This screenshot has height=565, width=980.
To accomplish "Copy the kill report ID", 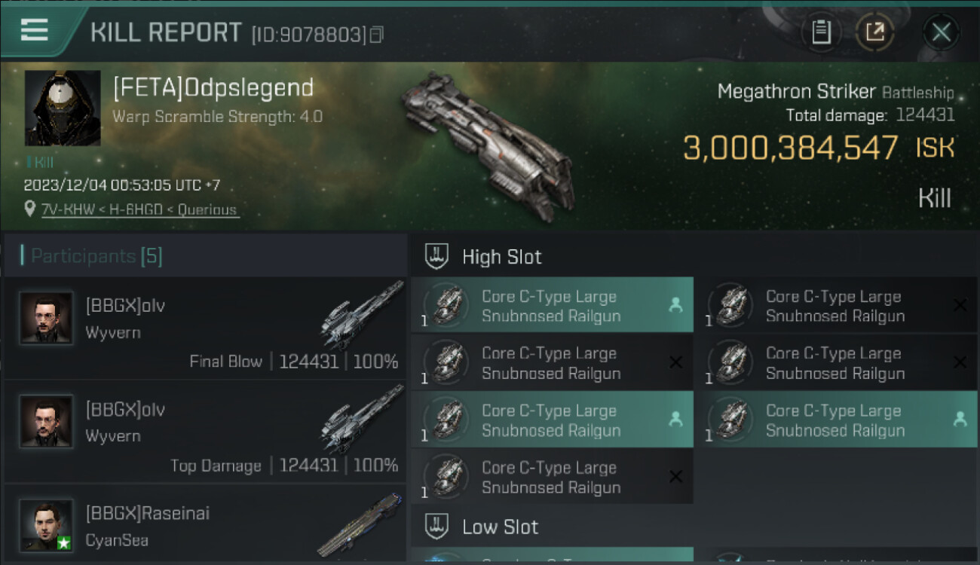I will 377,35.
